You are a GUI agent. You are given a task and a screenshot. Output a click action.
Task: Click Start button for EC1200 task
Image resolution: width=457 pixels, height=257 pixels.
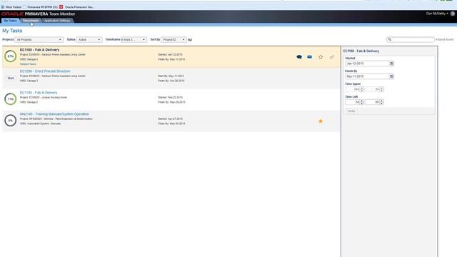click(x=11, y=78)
